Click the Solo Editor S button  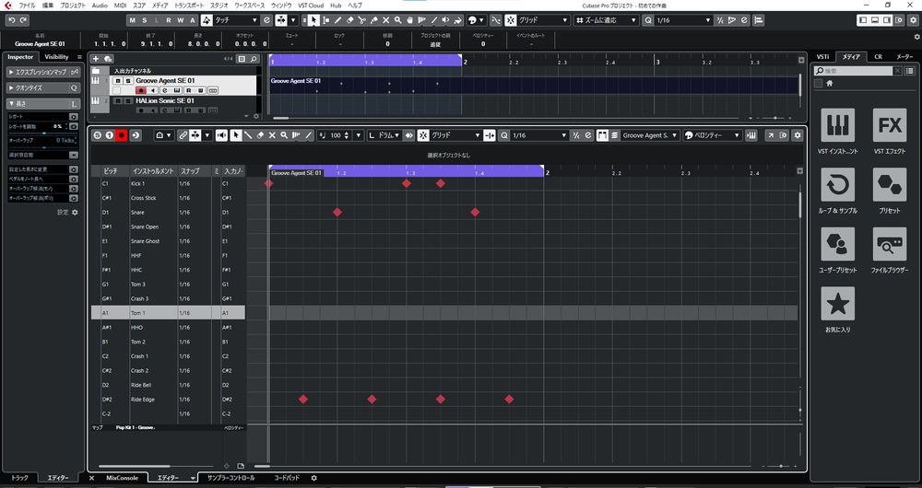point(98,135)
